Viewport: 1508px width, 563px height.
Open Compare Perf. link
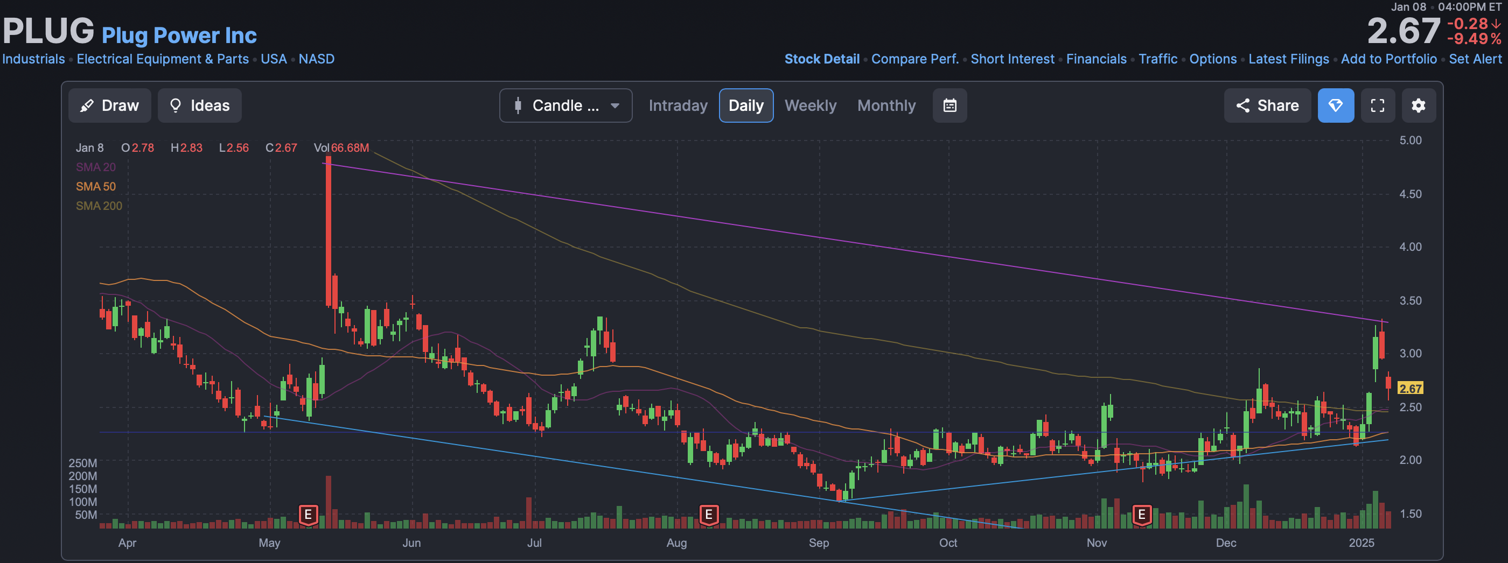pyautogui.click(x=915, y=59)
